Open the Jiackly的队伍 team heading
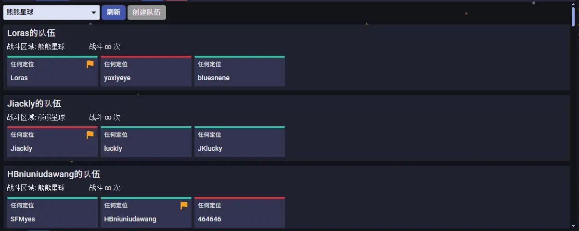The image size is (579, 231). pyautogui.click(x=34, y=104)
